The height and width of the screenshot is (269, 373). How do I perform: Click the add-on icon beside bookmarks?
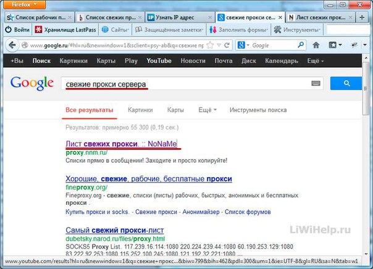click(x=354, y=45)
